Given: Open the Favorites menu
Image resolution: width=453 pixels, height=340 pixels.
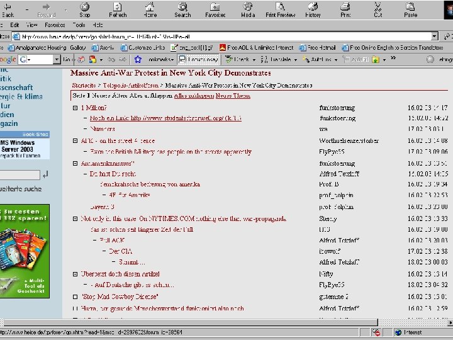Looking at the screenshot, I should [x=55, y=25].
